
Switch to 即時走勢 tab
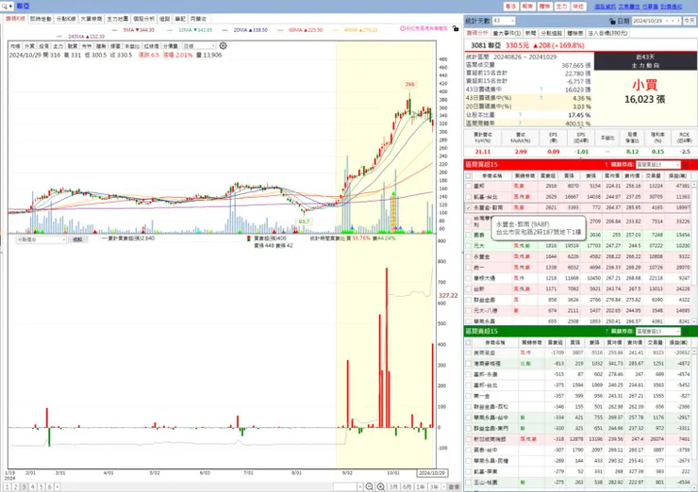pos(41,19)
